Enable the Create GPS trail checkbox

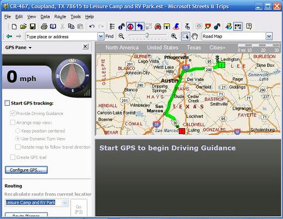[x=13, y=157]
